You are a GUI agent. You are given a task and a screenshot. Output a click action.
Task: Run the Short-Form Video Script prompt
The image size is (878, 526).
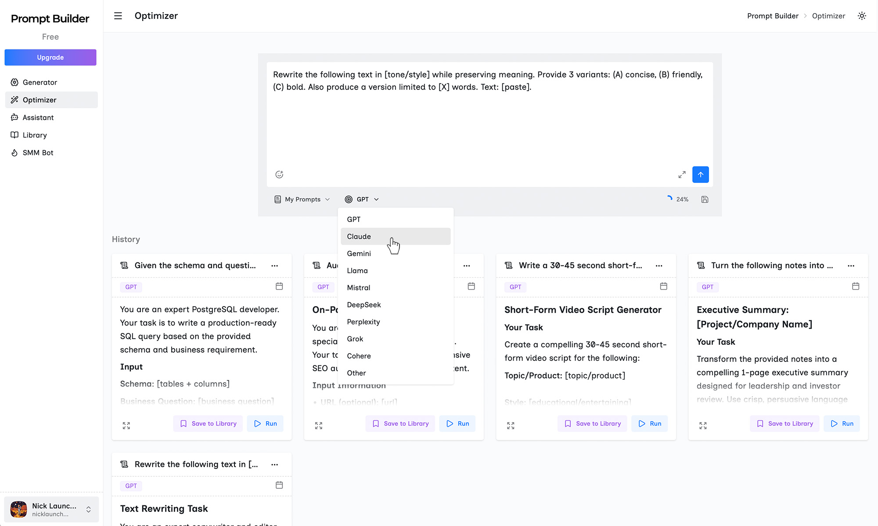(x=650, y=423)
